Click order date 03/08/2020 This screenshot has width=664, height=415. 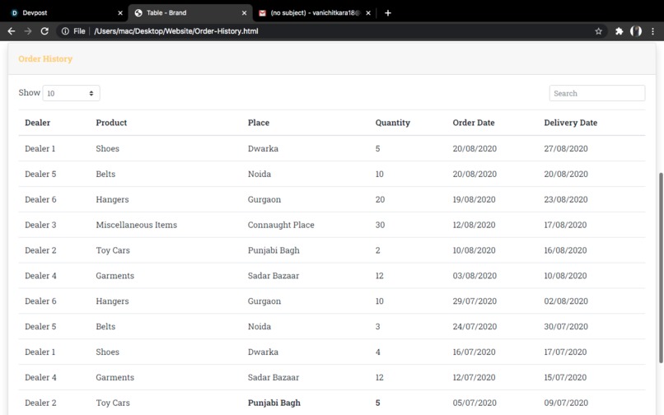click(475, 276)
